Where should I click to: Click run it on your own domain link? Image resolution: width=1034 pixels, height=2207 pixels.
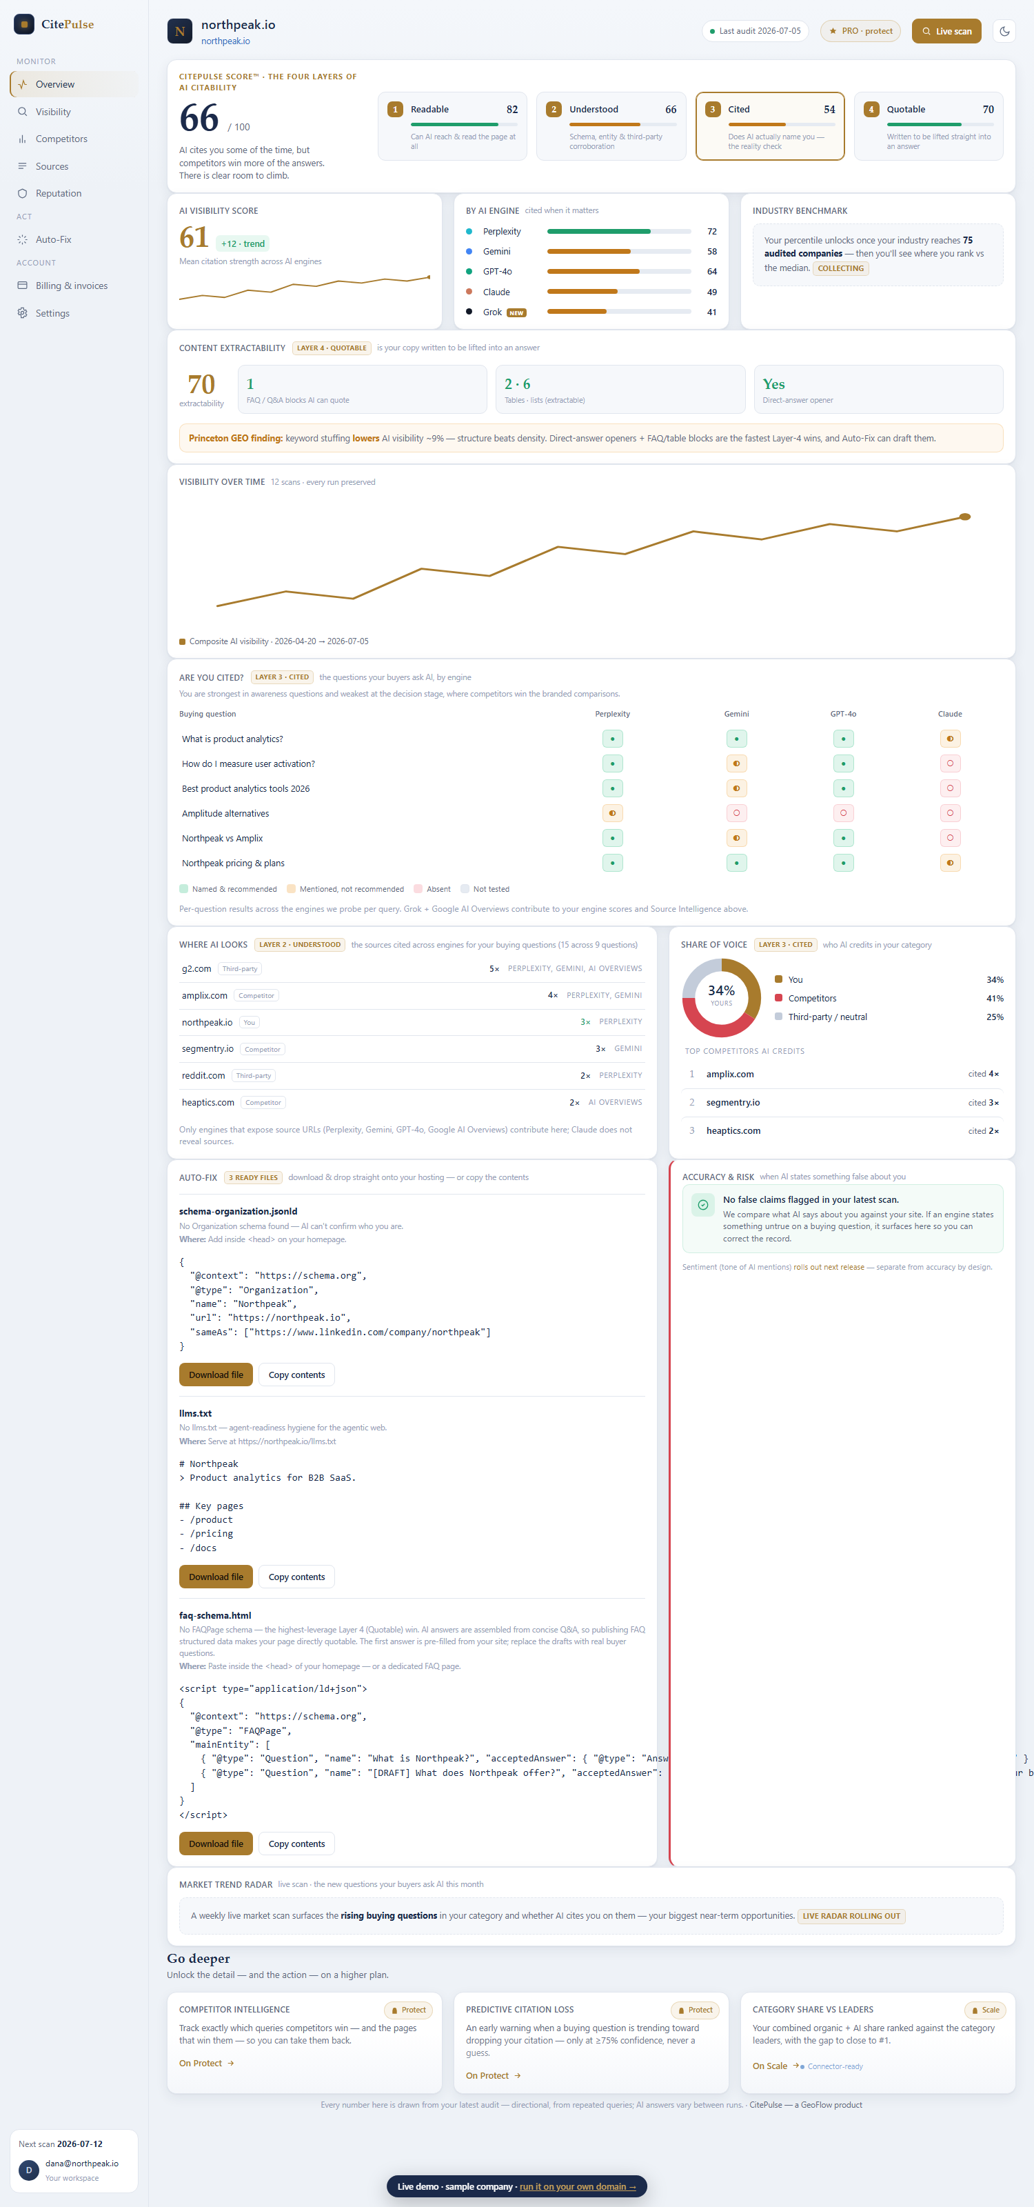coord(578,2186)
